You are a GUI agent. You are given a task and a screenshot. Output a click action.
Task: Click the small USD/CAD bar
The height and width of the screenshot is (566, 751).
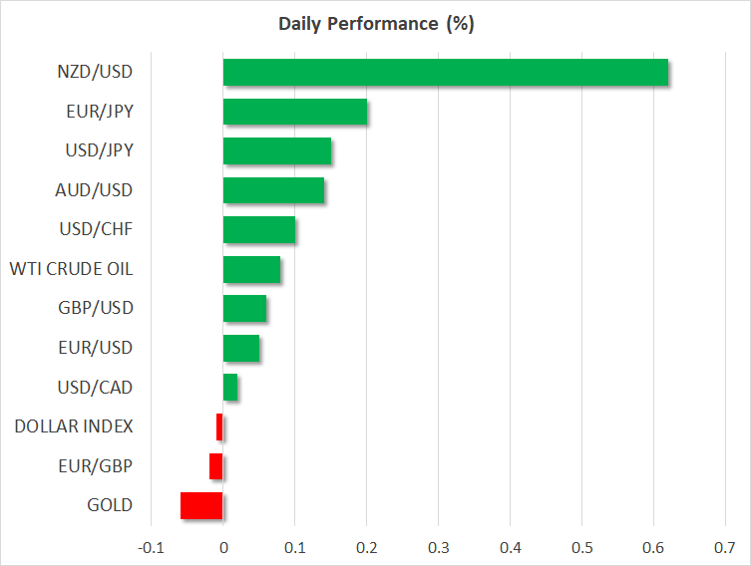point(230,387)
